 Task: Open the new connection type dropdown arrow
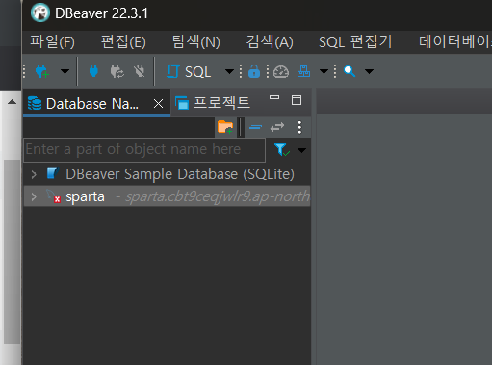pos(65,71)
